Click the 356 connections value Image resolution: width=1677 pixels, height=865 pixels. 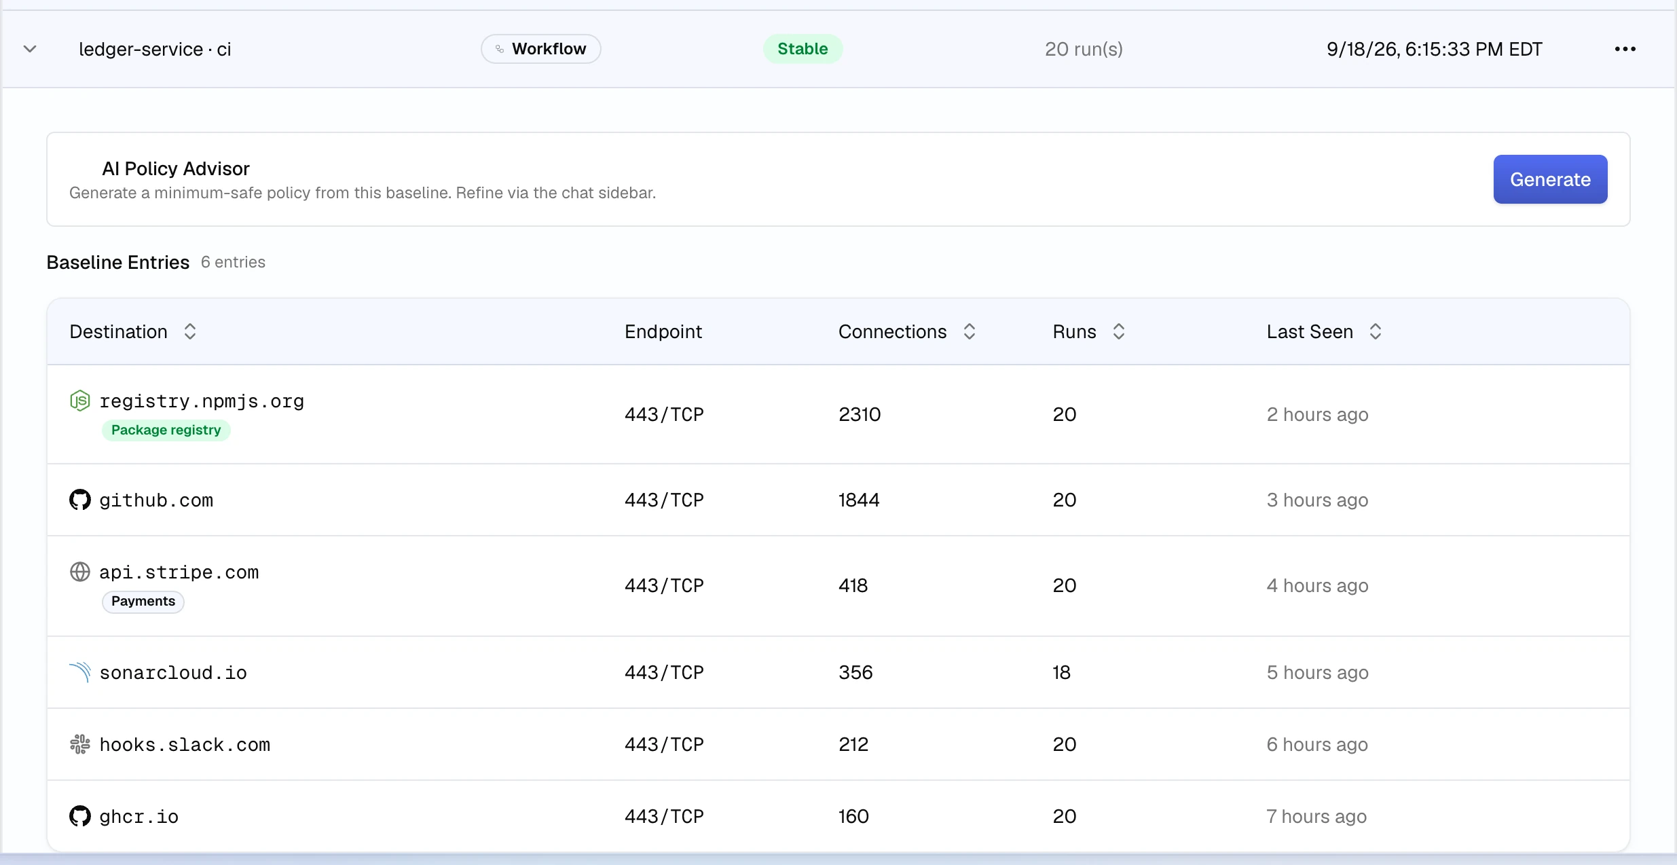click(x=855, y=672)
